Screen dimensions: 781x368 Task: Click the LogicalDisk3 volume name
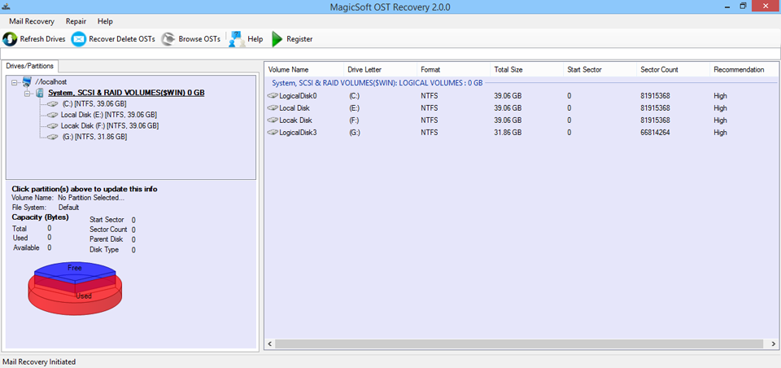298,133
